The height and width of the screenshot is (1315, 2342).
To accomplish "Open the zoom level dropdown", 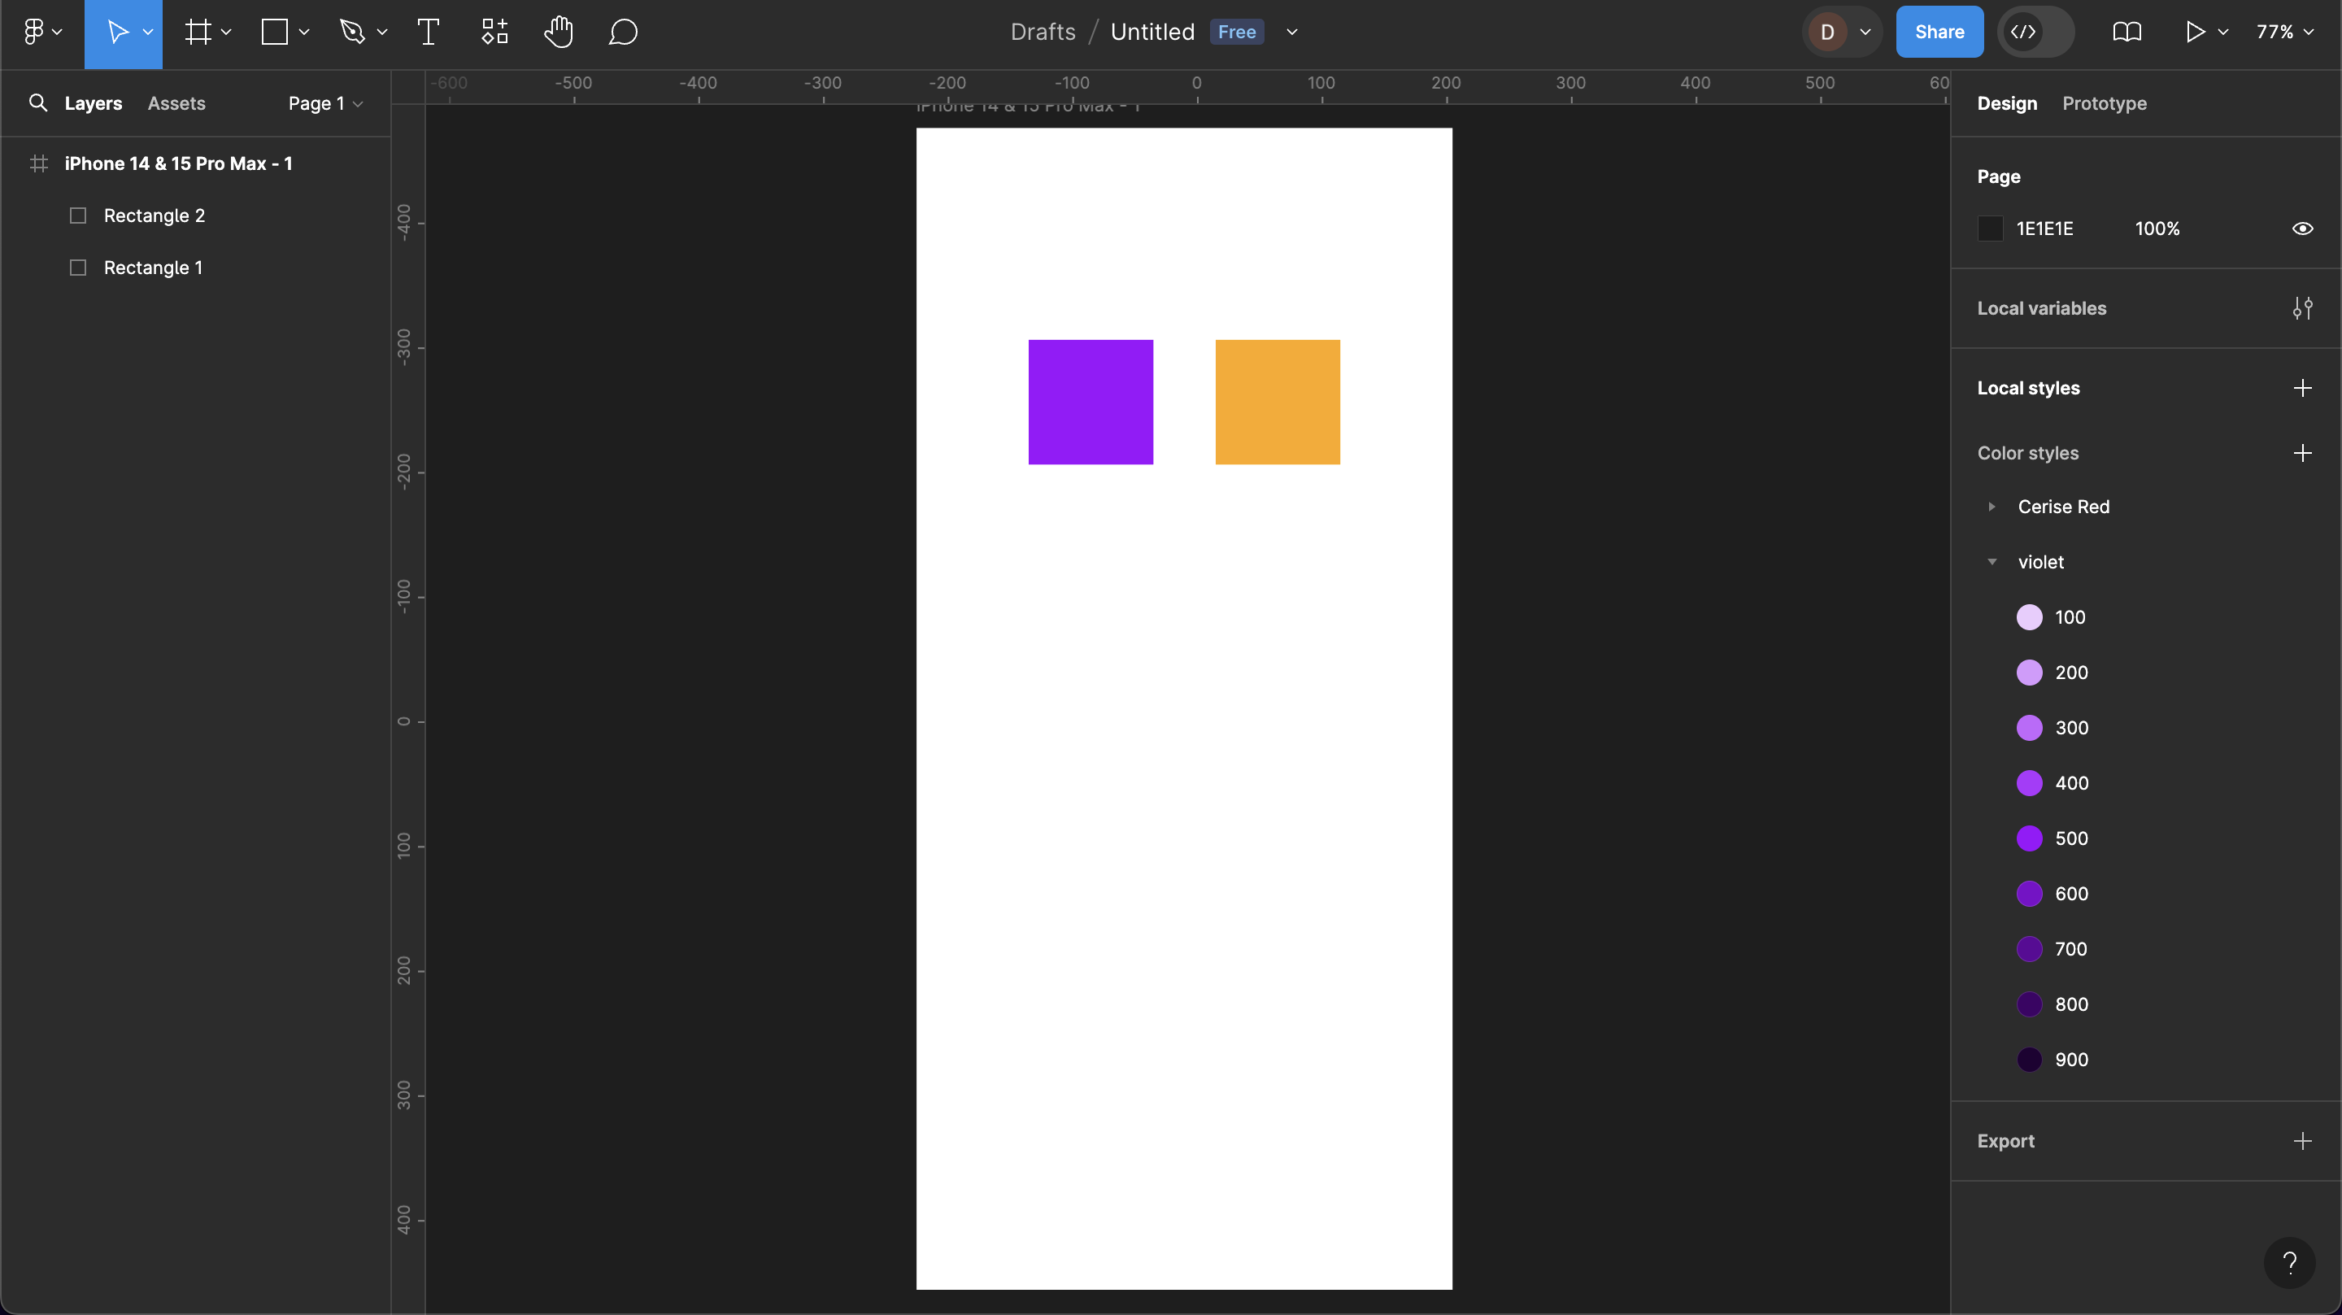I will 2283,33.
